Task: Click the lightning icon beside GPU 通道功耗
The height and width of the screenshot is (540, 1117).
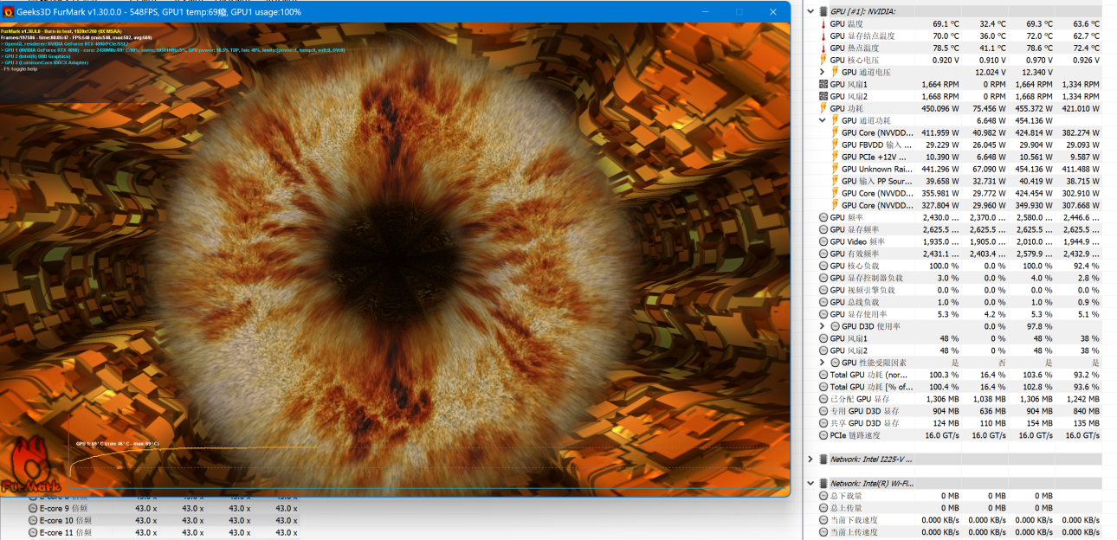Action: (836, 121)
